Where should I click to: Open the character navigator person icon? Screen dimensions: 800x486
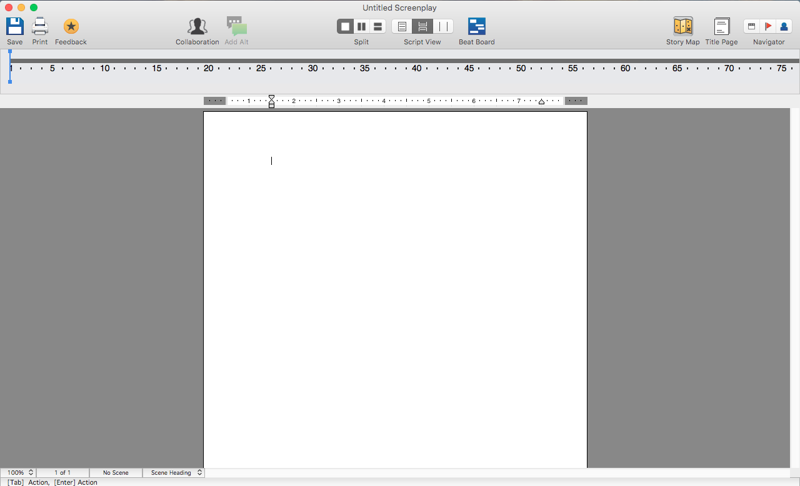click(784, 26)
